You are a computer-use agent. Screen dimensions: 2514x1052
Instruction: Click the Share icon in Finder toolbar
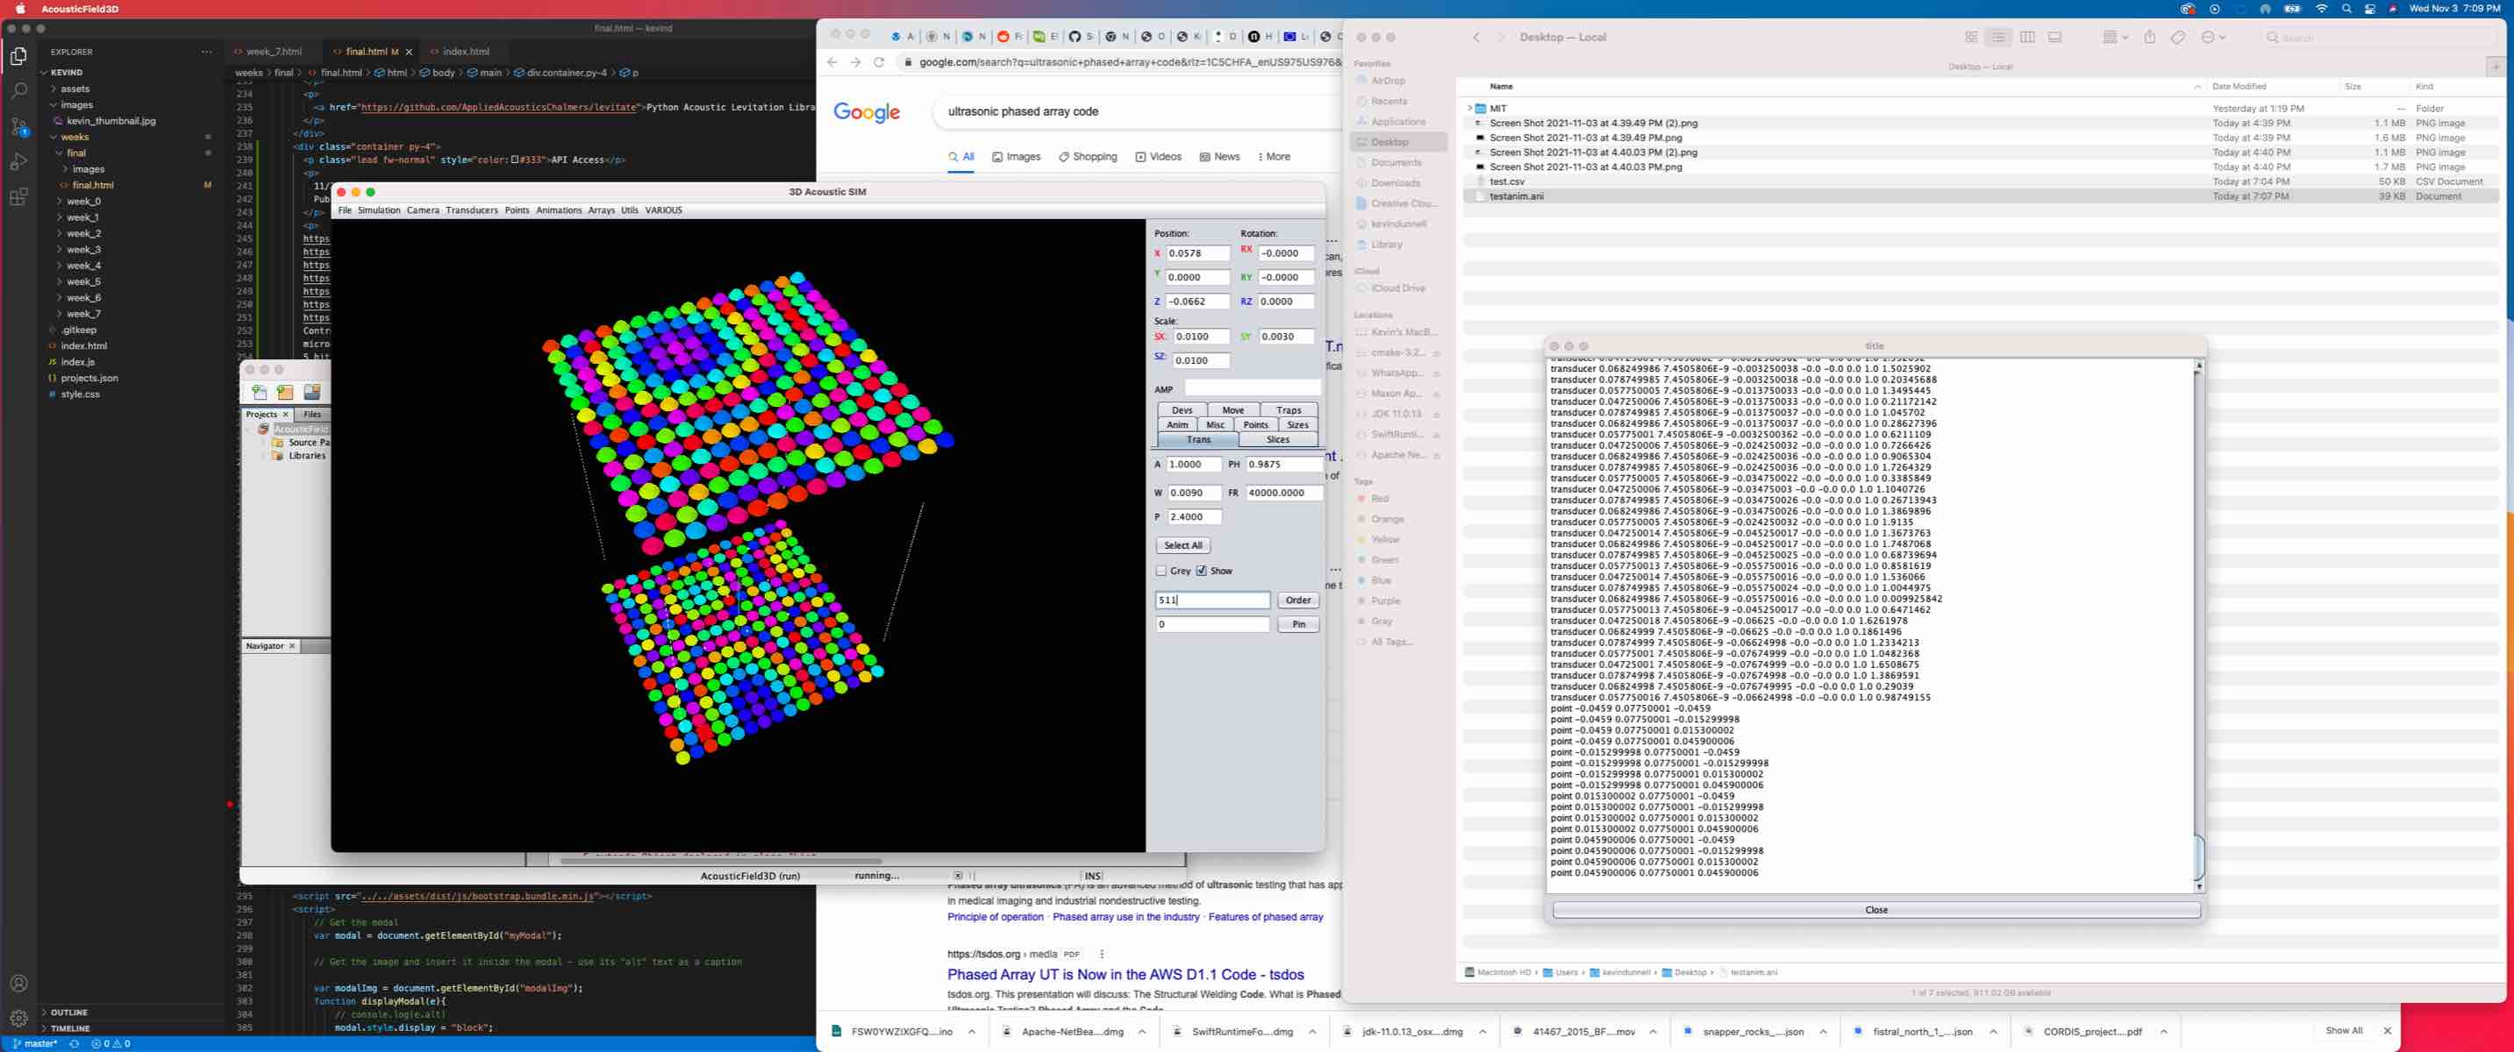tap(2150, 36)
